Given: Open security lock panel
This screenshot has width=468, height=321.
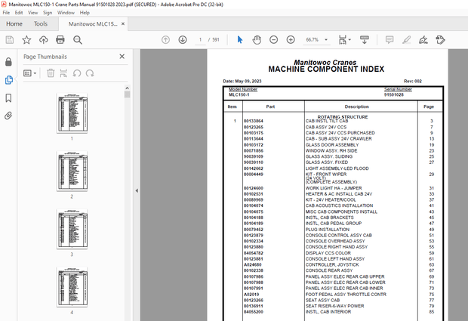Looking at the screenshot, I should pos(8,62).
